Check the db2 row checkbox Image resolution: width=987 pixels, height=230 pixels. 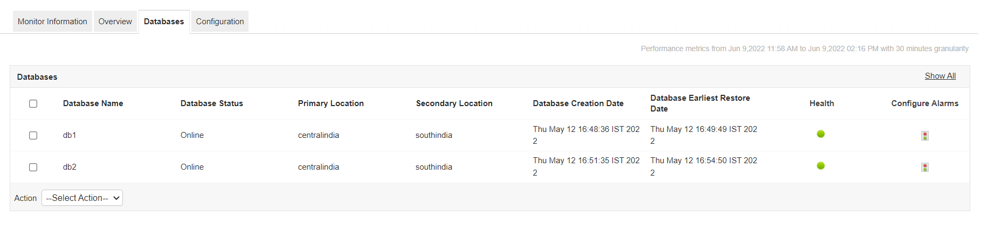33,167
